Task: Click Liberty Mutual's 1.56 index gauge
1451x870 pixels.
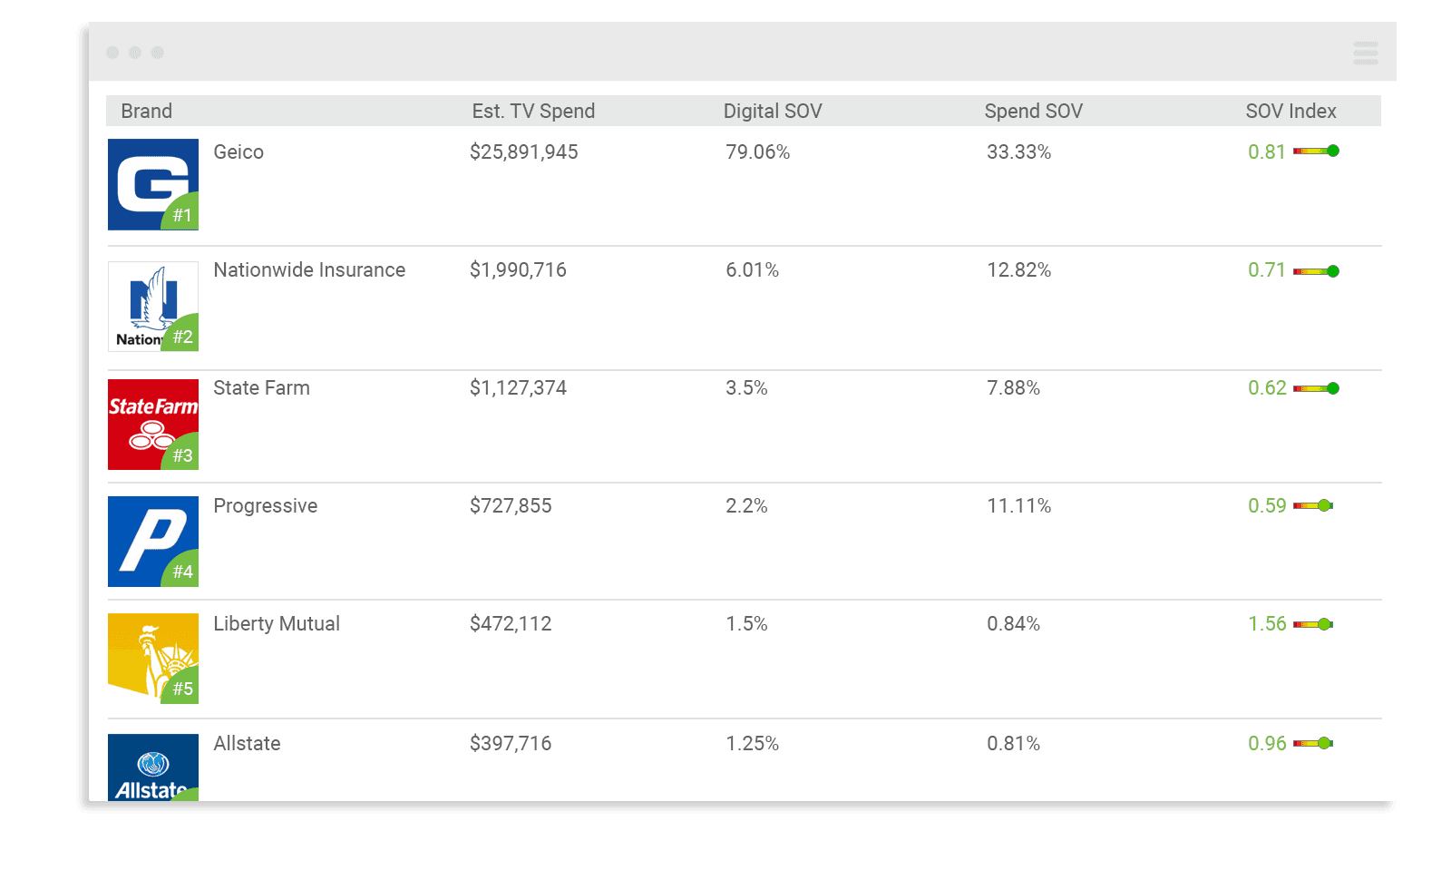Action: click(1313, 624)
